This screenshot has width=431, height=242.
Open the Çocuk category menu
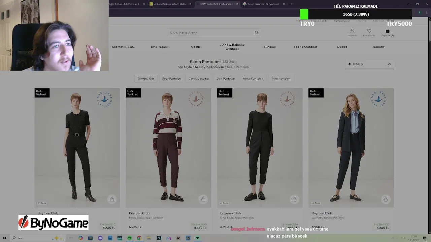pos(196,47)
